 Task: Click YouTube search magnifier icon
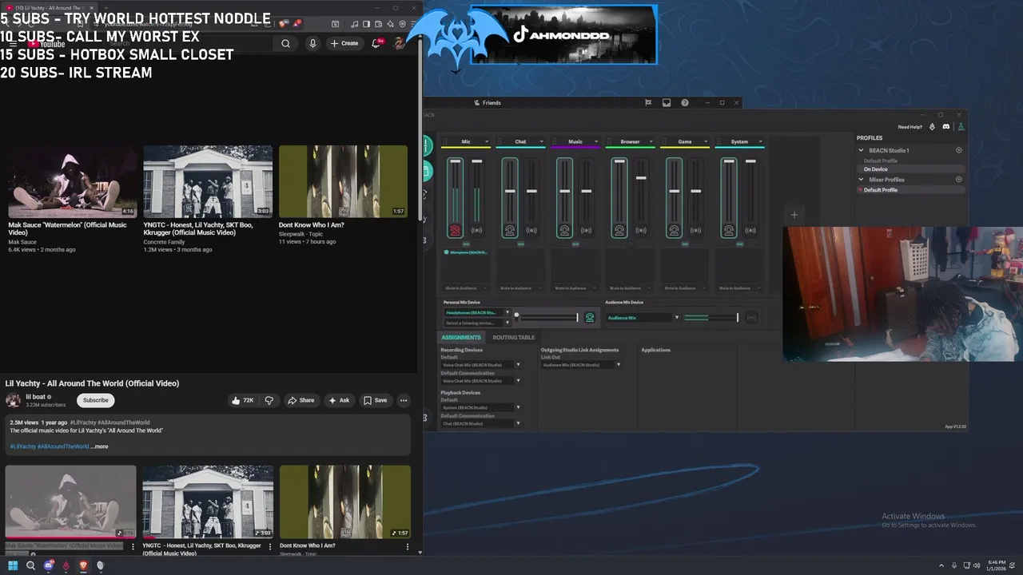(285, 44)
